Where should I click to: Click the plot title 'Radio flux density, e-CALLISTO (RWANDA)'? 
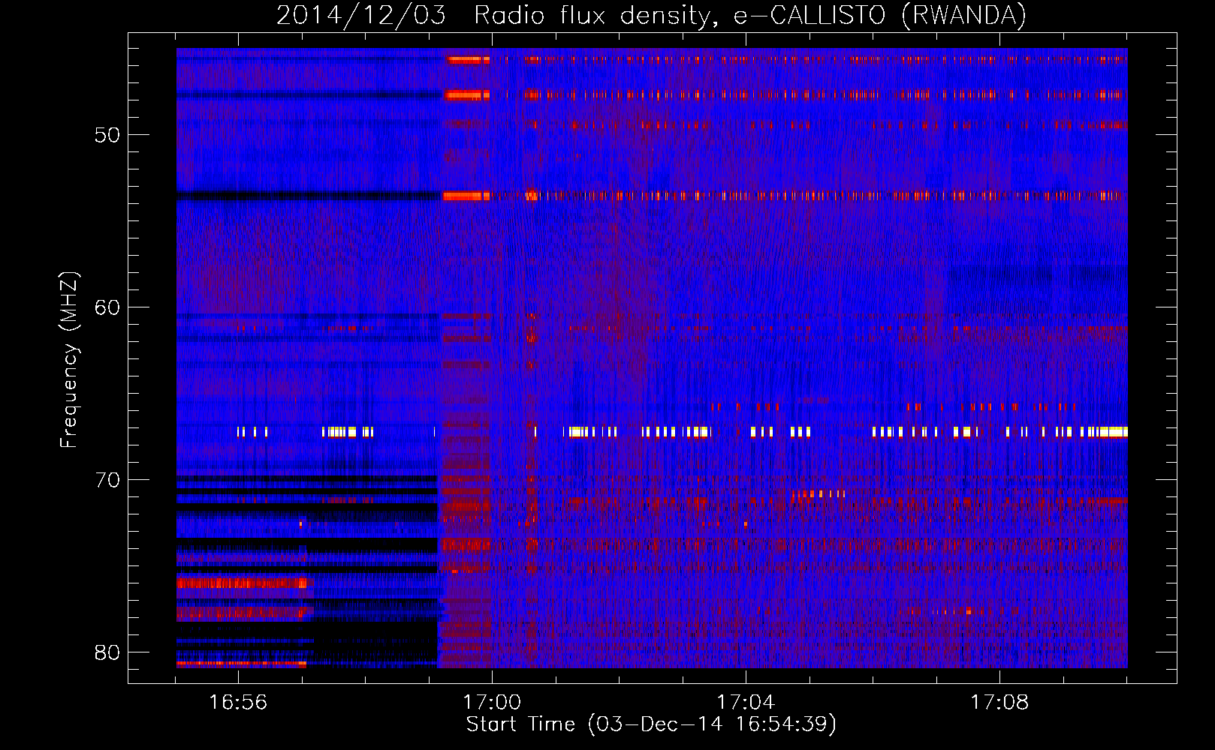point(750,16)
